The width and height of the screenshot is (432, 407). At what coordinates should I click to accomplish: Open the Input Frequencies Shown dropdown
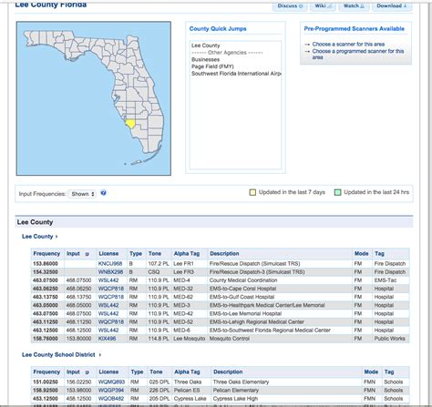pyautogui.click(x=82, y=194)
